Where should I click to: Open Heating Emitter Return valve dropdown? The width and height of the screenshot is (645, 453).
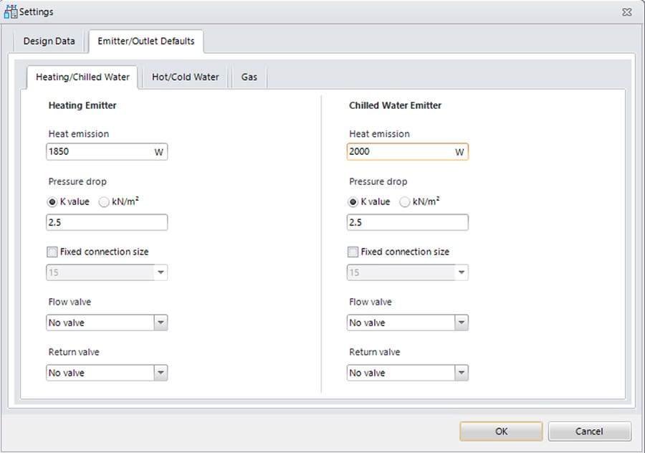click(161, 373)
